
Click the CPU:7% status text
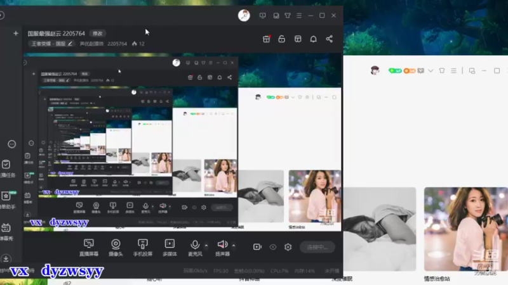tap(279, 271)
